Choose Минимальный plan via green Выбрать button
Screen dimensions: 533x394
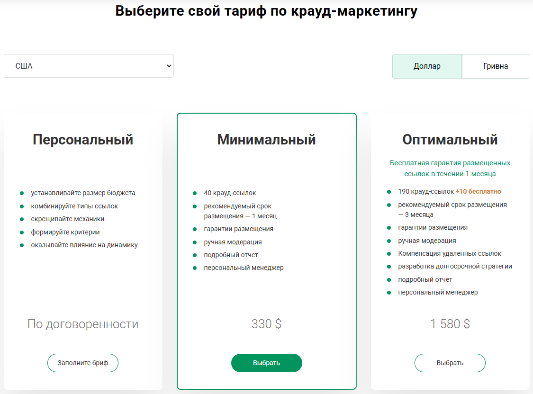pos(266,363)
